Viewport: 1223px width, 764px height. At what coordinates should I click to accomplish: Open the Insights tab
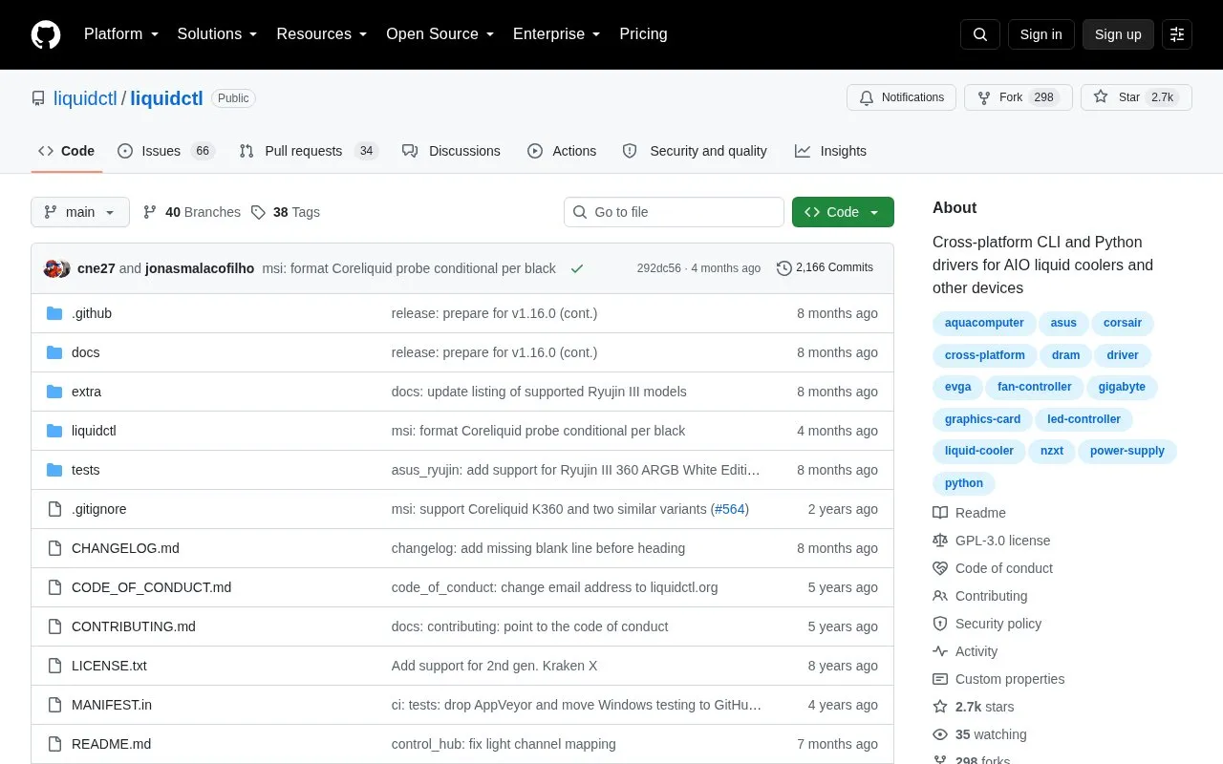pyautogui.click(x=830, y=151)
